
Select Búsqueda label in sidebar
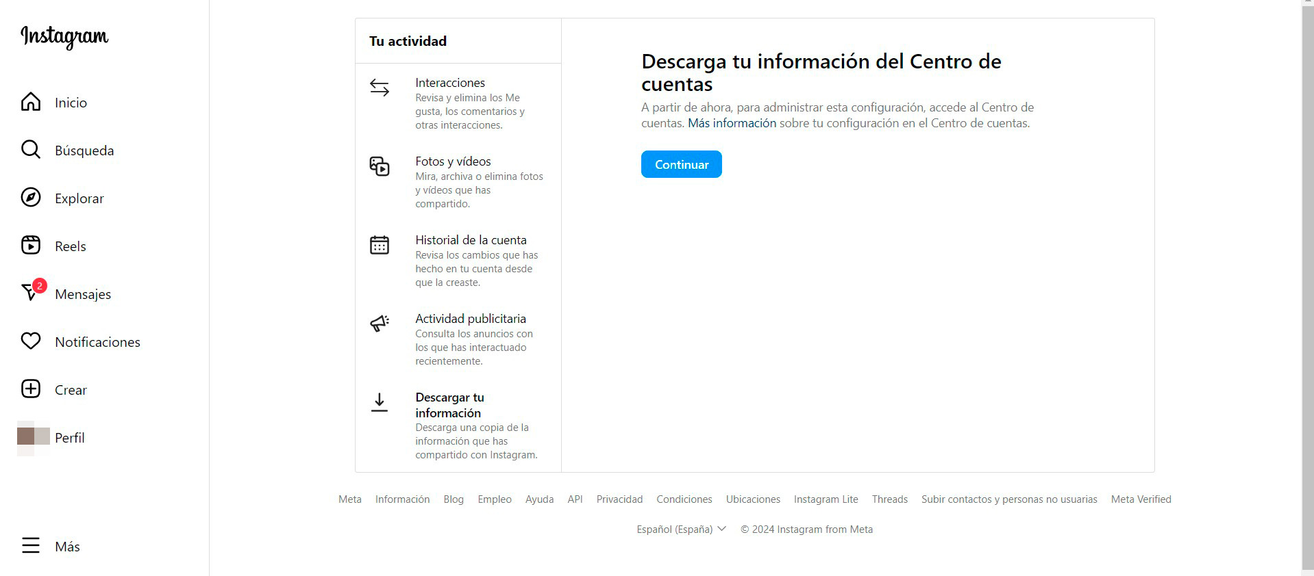84,150
